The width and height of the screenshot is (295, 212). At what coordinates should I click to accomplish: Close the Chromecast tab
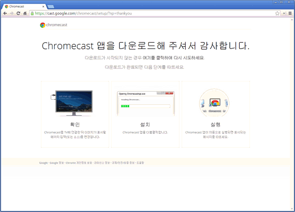tap(43, 6)
